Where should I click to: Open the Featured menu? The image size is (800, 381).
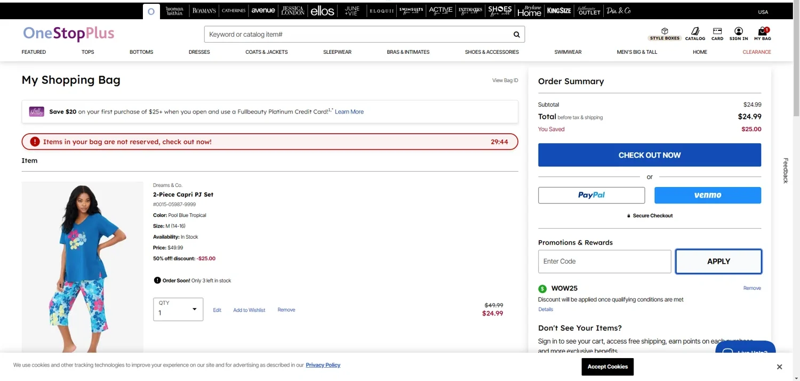[x=34, y=52]
